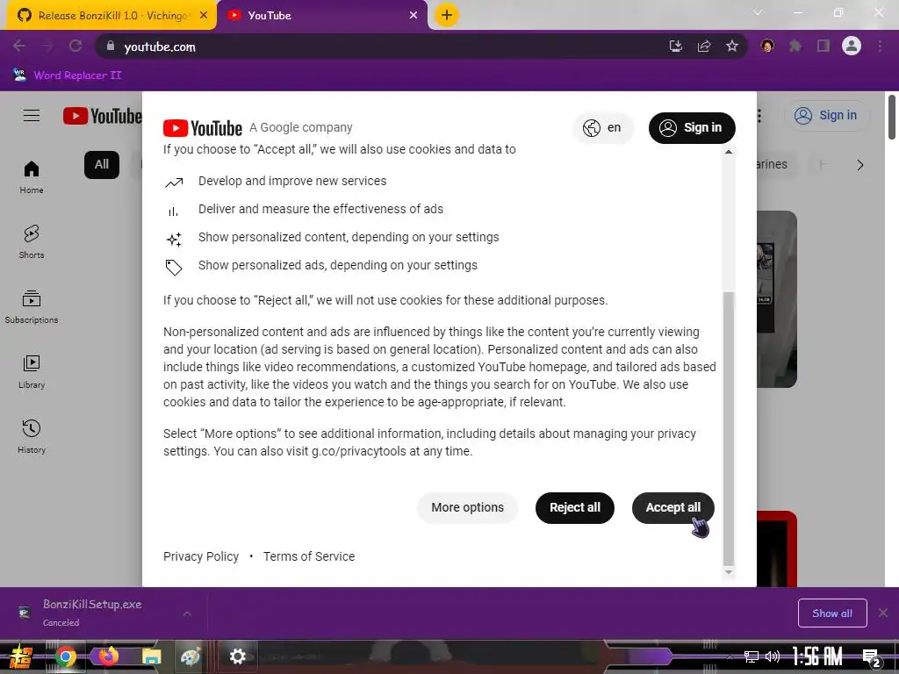Open the Privacy Policy link
This screenshot has width=899, height=674.
[x=201, y=556]
